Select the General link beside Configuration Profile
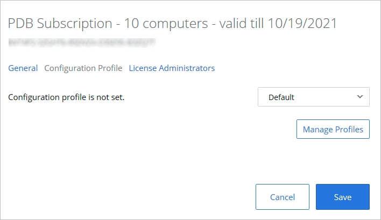 pos(23,68)
